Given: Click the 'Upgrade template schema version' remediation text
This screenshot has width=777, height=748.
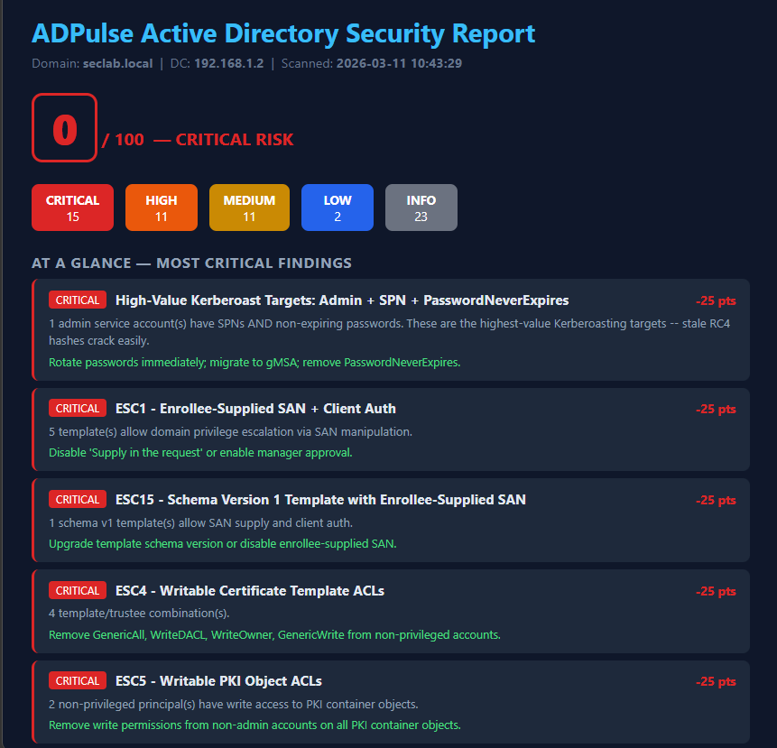Looking at the screenshot, I should coord(223,544).
